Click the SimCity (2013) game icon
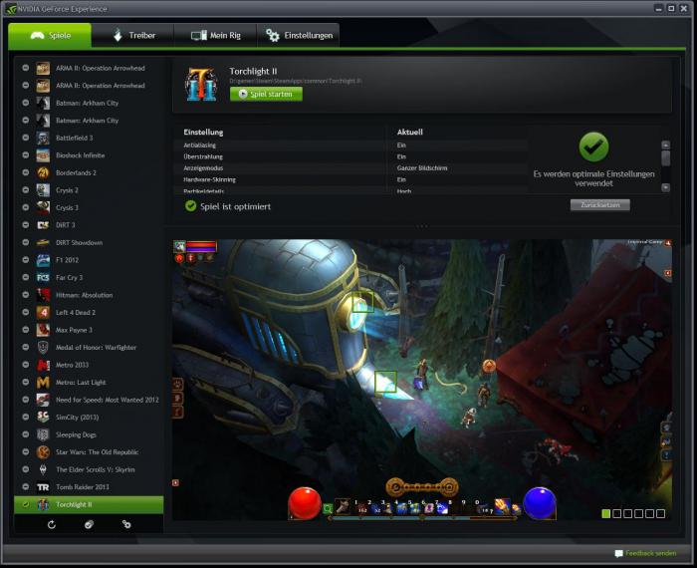The width and height of the screenshot is (697, 568). (x=43, y=418)
